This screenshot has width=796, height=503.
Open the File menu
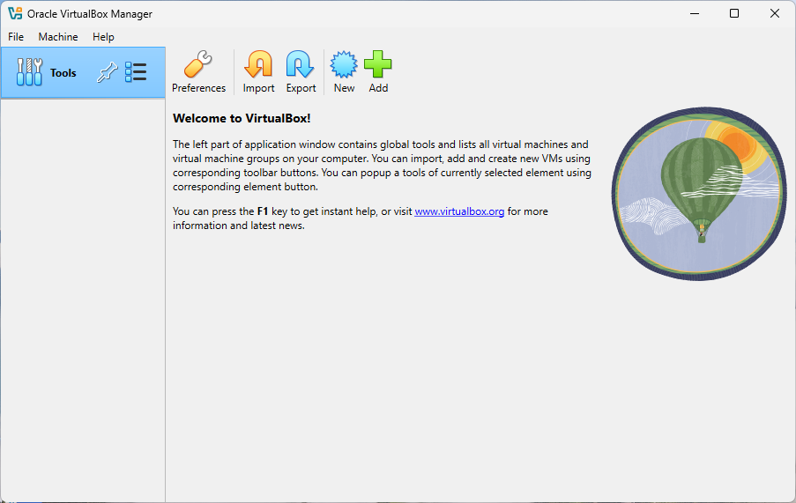click(x=16, y=37)
